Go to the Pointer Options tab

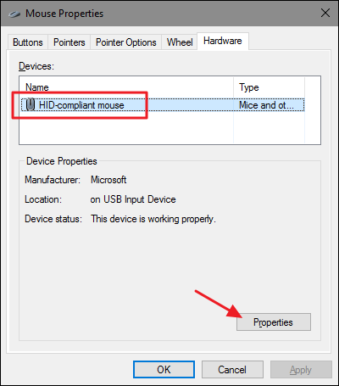pos(126,42)
